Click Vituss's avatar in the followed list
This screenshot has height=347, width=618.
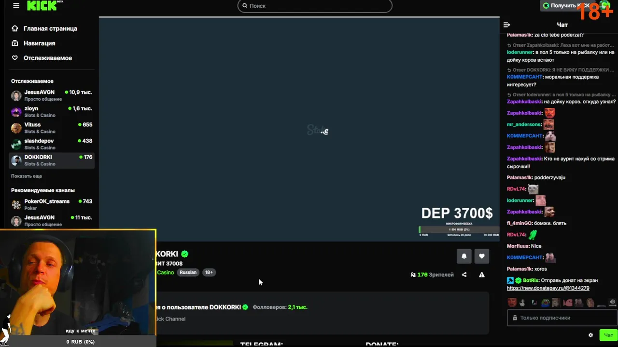tap(16, 128)
